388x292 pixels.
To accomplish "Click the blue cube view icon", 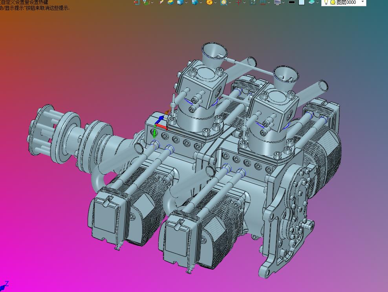I will pyautogui.click(x=180, y=2).
